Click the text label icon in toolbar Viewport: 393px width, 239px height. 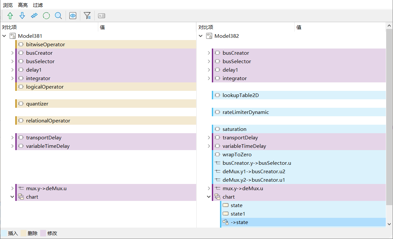click(x=102, y=16)
